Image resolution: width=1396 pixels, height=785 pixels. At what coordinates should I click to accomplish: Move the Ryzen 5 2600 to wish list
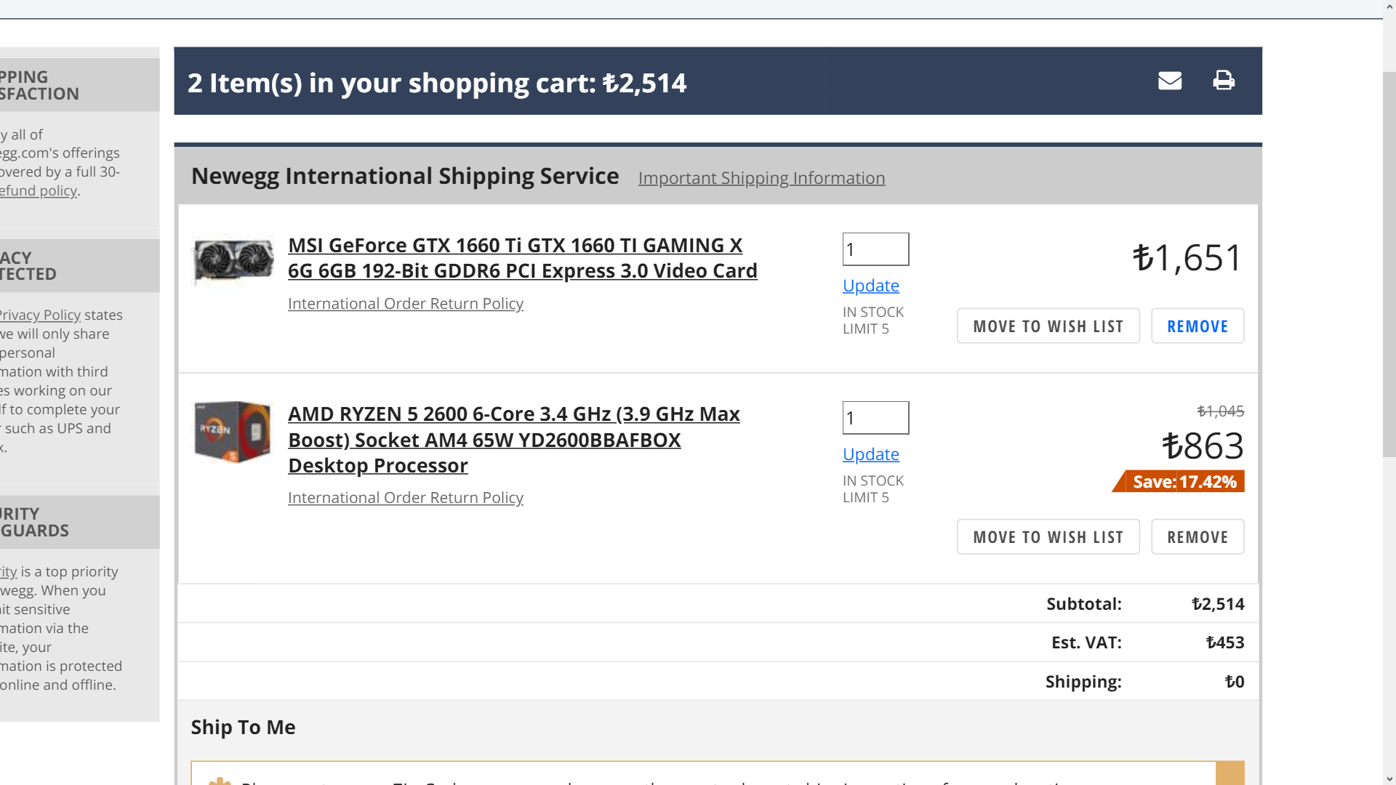(1048, 537)
